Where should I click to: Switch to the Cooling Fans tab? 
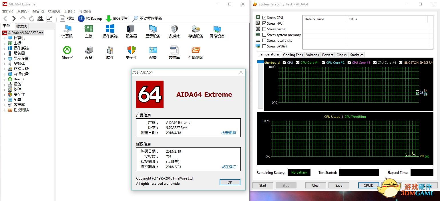[293, 55]
